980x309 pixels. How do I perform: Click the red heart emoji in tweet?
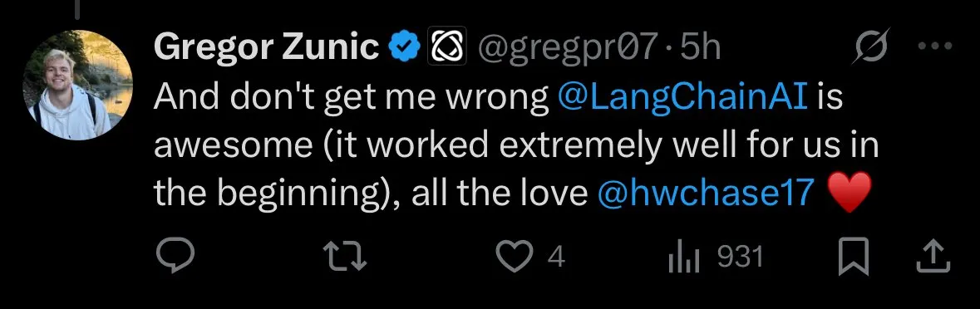click(848, 193)
